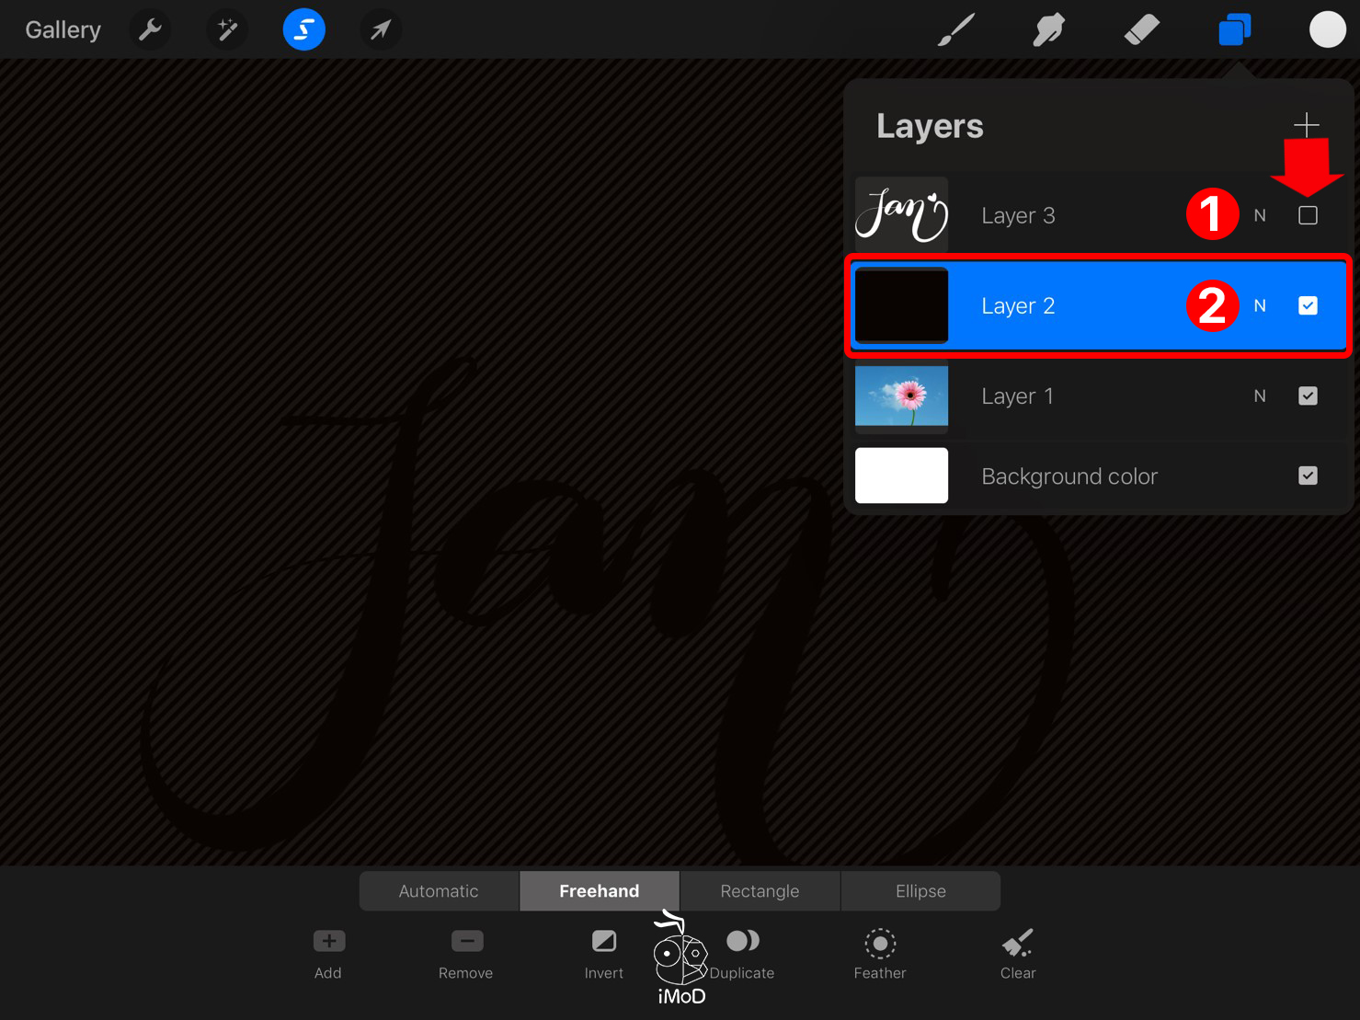Open the white color swatch picker
Viewport: 1360px width, 1020px height.
(1327, 30)
